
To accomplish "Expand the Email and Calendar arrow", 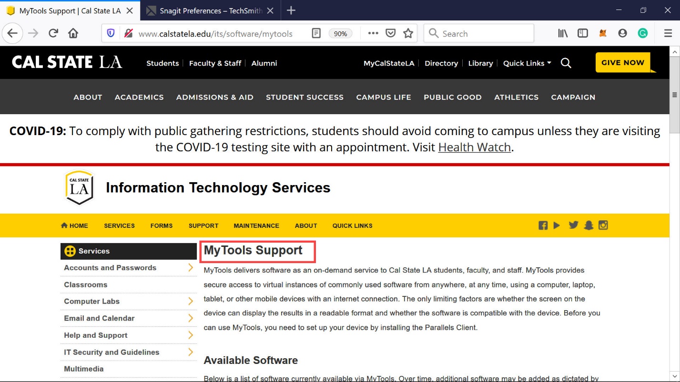I will click(x=191, y=318).
